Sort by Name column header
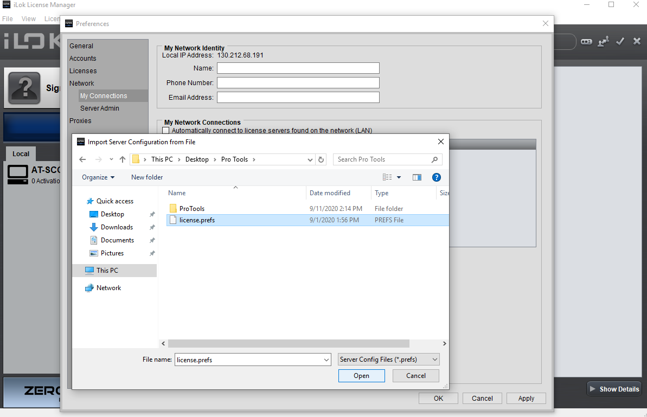This screenshot has height=417, width=647. click(177, 193)
